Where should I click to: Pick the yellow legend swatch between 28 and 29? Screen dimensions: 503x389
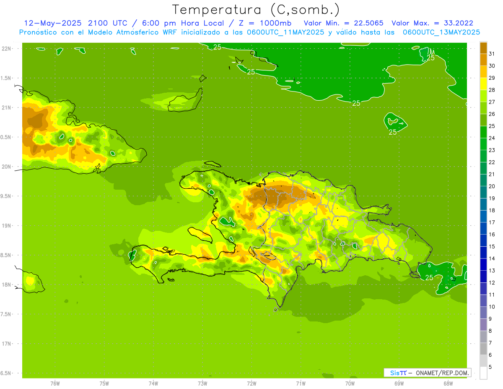483,84
